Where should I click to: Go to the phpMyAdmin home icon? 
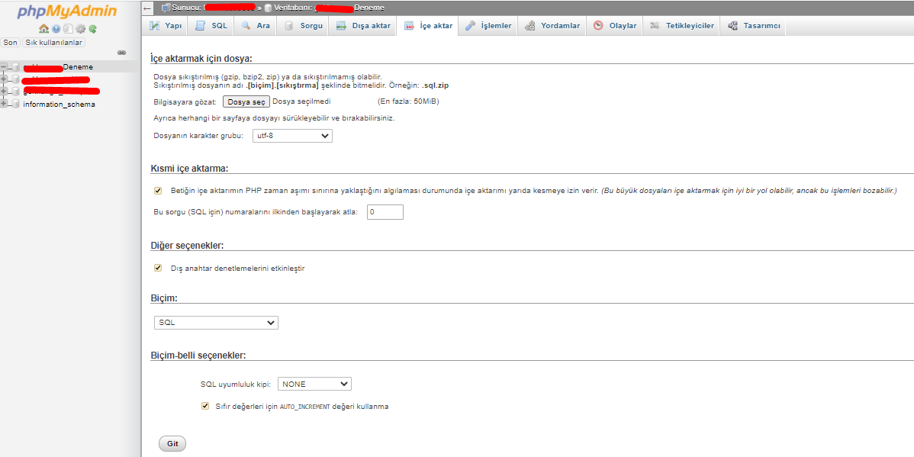click(x=43, y=28)
